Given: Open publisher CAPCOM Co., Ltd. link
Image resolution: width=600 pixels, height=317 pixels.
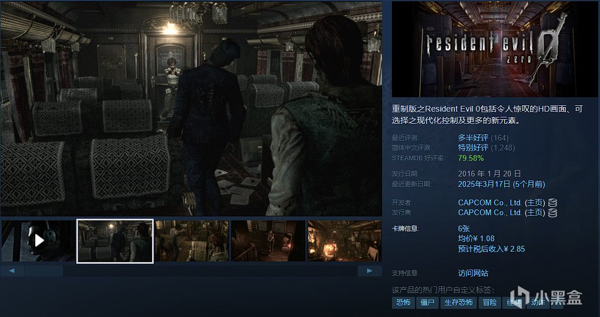Looking at the screenshot, I should (490, 212).
